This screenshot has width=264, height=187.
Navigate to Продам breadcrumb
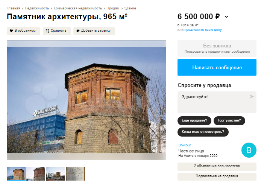click(x=113, y=8)
